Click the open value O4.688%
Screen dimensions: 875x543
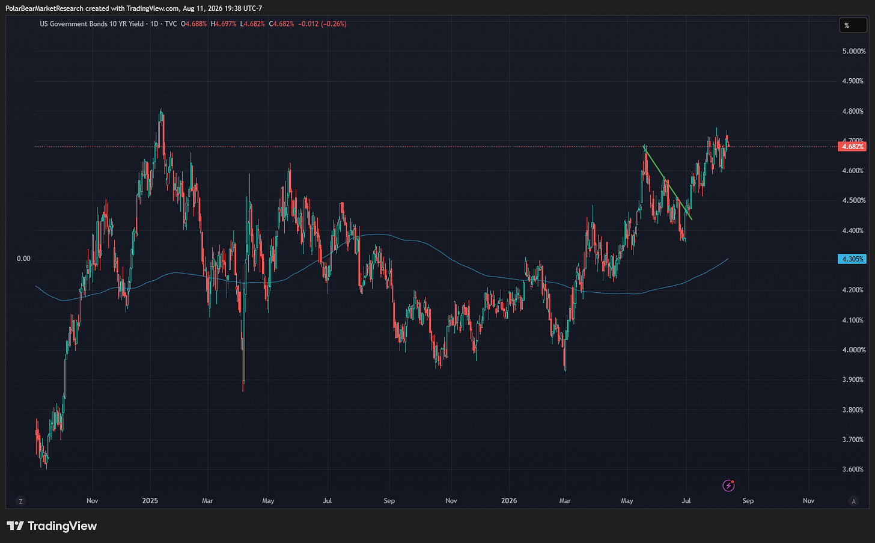pos(194,24)
